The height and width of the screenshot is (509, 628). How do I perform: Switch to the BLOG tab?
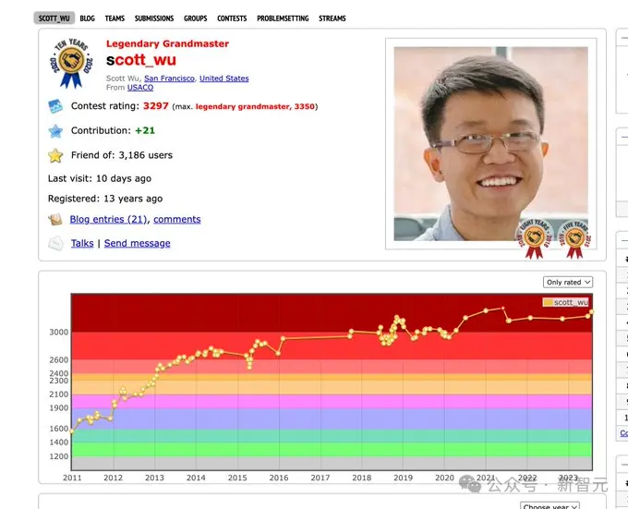point(88,18)
